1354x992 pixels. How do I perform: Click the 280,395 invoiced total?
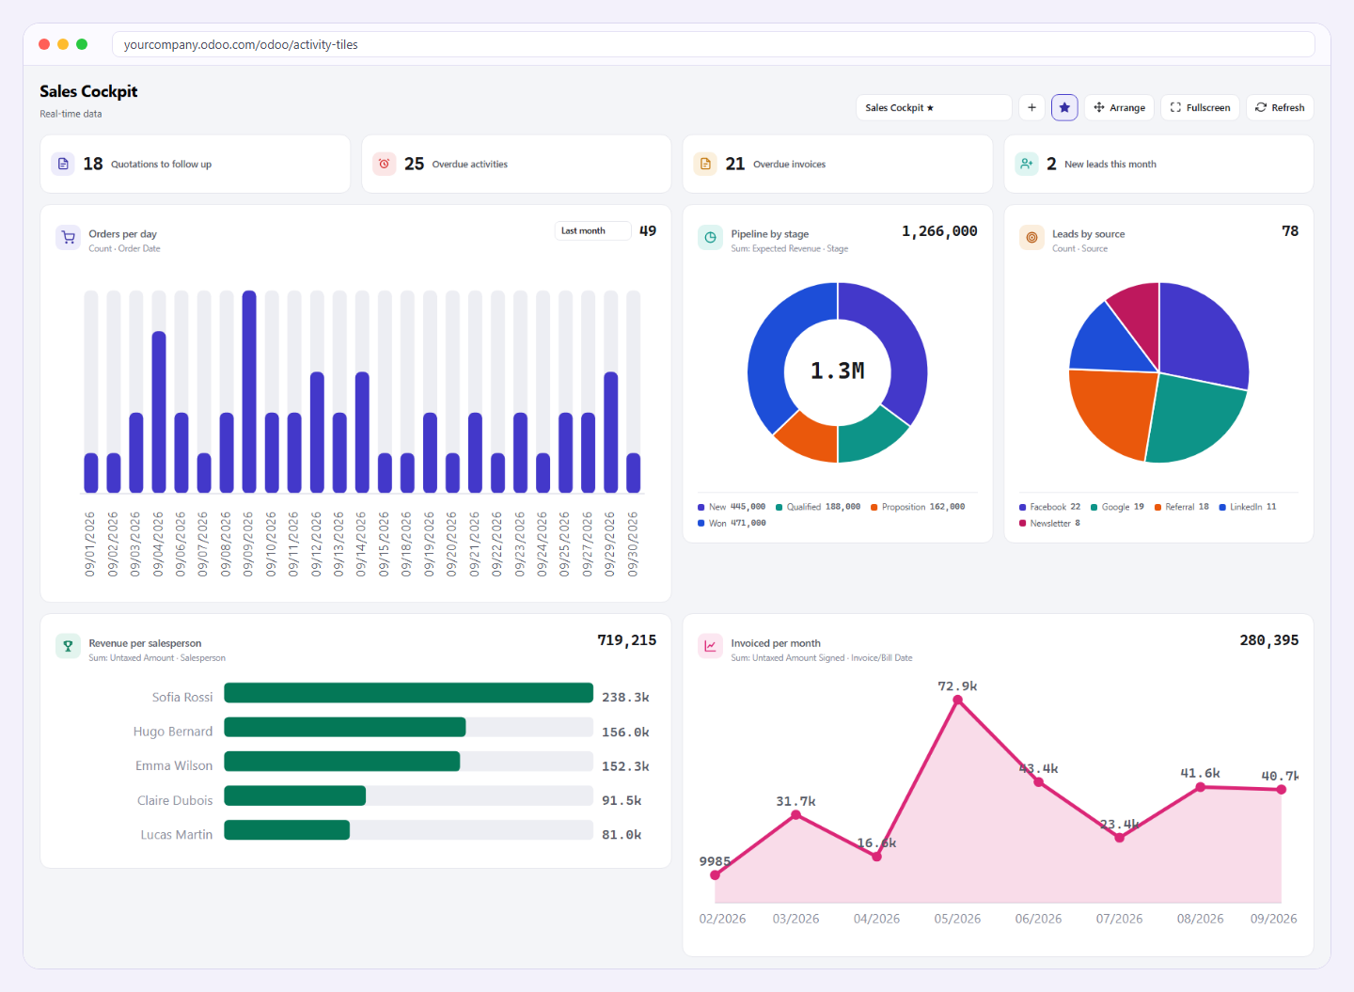pyautogui.click(x=1269, y=640)
